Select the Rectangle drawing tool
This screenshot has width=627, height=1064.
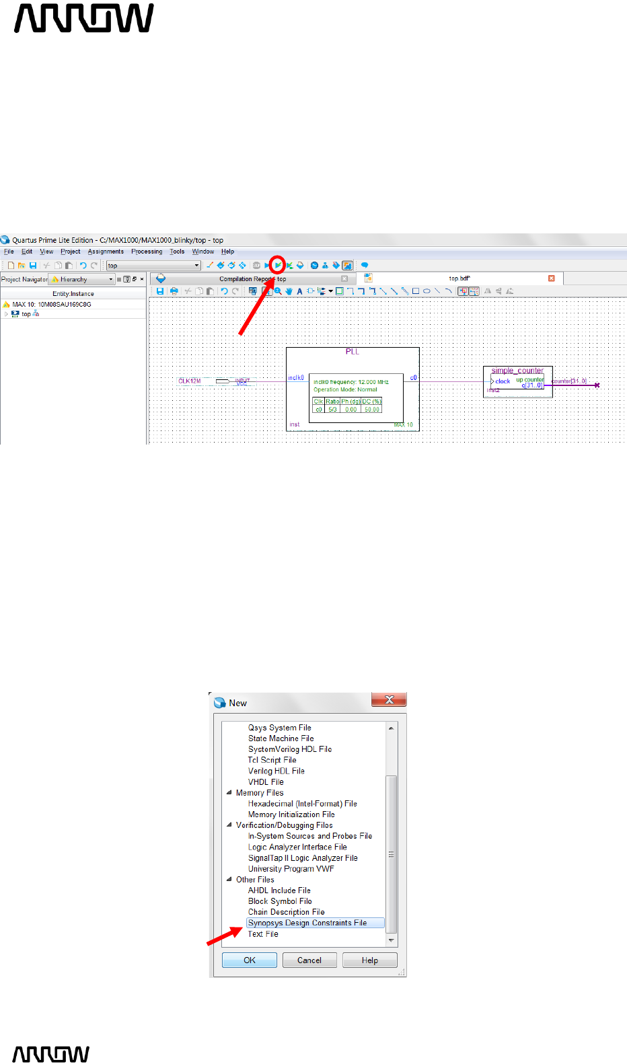(415, 291)
